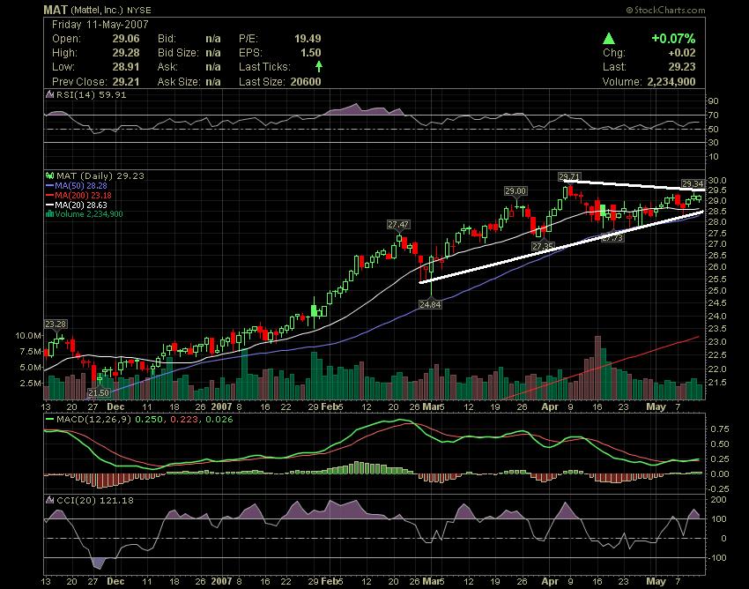Screen dimensions: 749x589
Task: Select the (Mattel, Inc.) company name
Action: click(x=98, y=10)
